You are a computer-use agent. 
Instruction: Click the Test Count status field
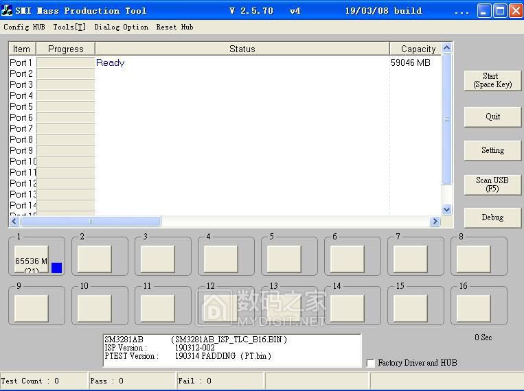click(43, 381)
